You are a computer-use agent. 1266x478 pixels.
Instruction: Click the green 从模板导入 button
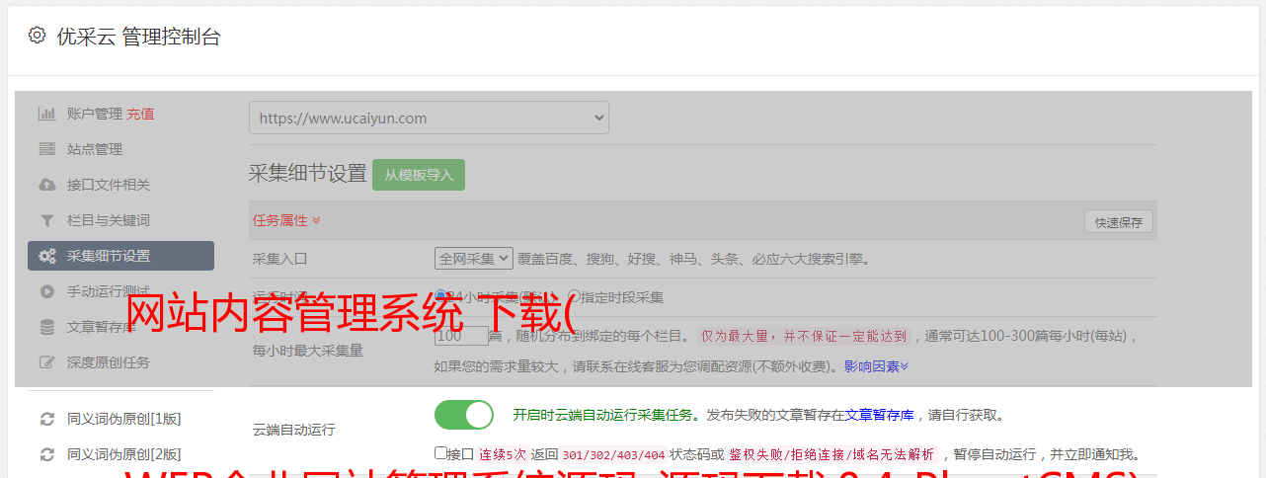click(419, 175)
